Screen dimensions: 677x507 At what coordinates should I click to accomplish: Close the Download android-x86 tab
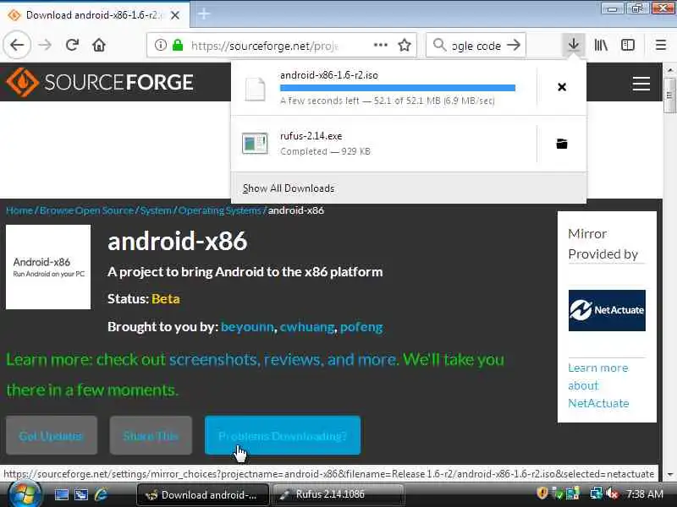[x=175, y=15]
